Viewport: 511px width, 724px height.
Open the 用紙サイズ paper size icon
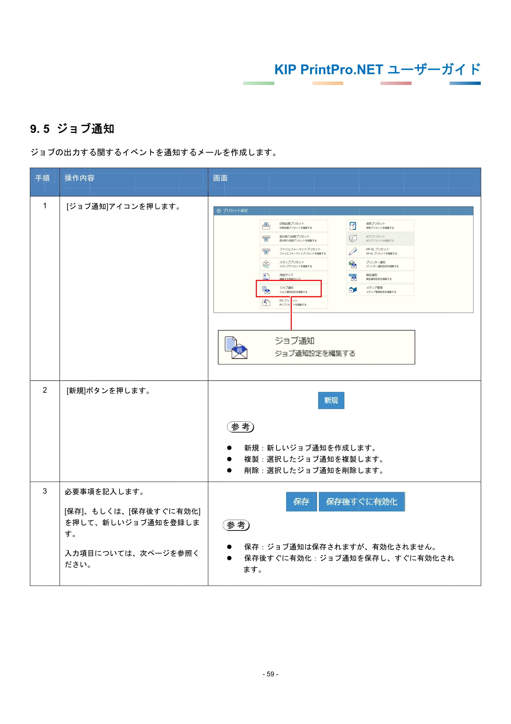266,277
